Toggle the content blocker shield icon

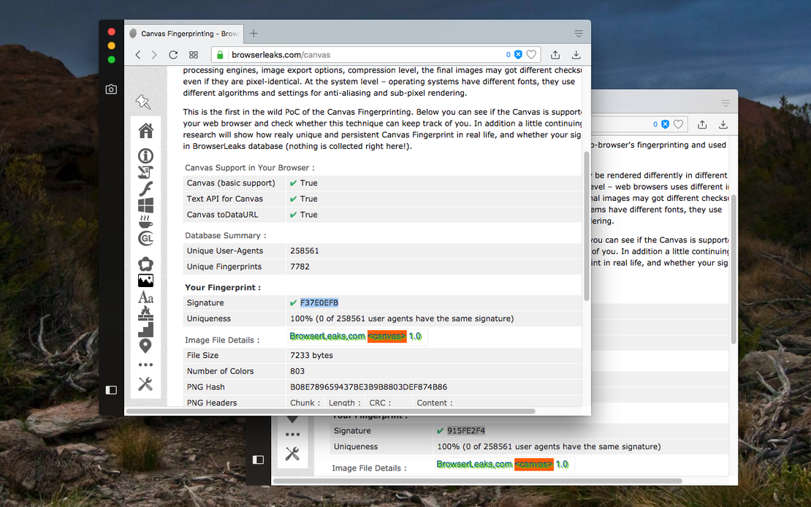click(x=519, y=54)
